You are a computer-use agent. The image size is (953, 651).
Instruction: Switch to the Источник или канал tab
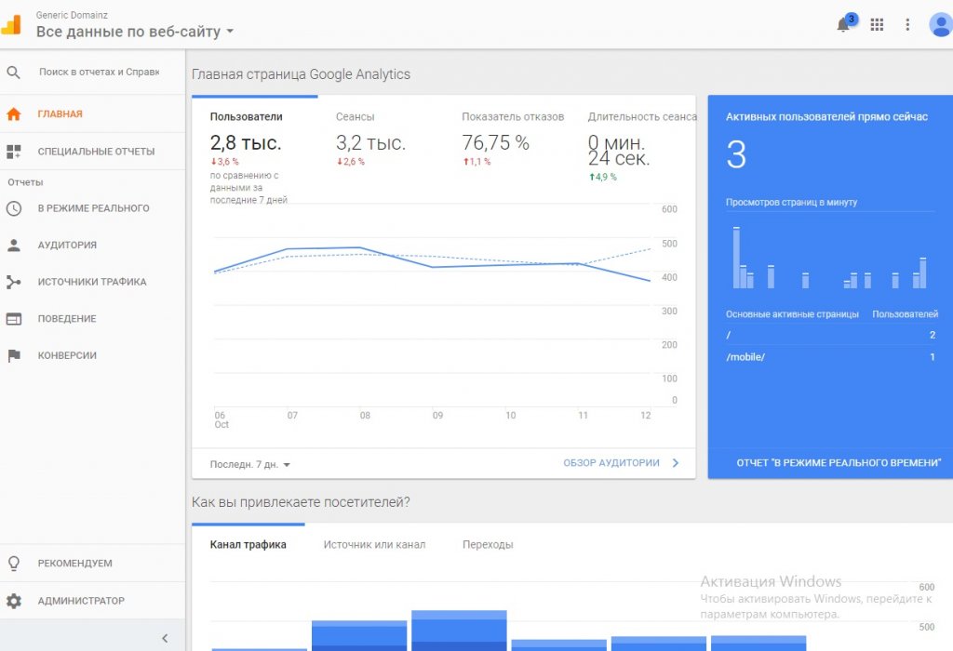tap(374, 545)
